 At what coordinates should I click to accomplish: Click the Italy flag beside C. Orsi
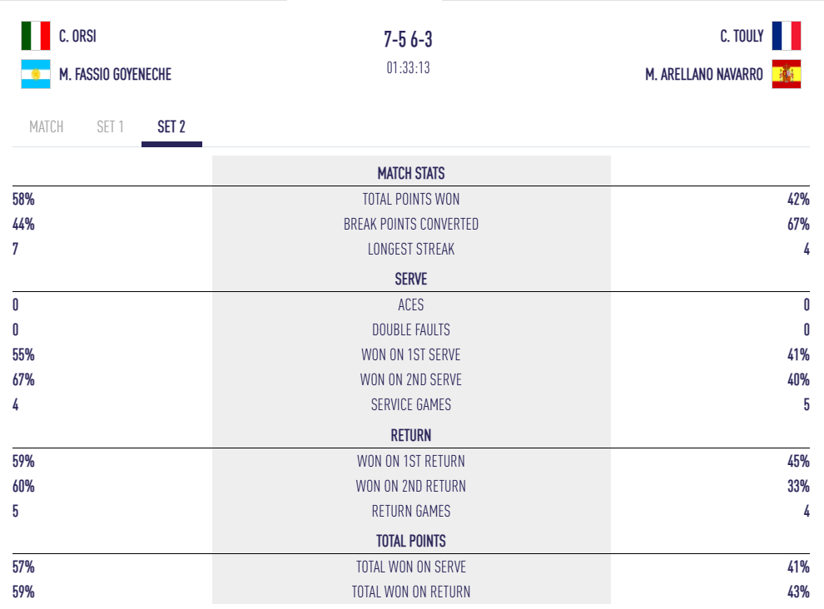[x=36, y=36]
